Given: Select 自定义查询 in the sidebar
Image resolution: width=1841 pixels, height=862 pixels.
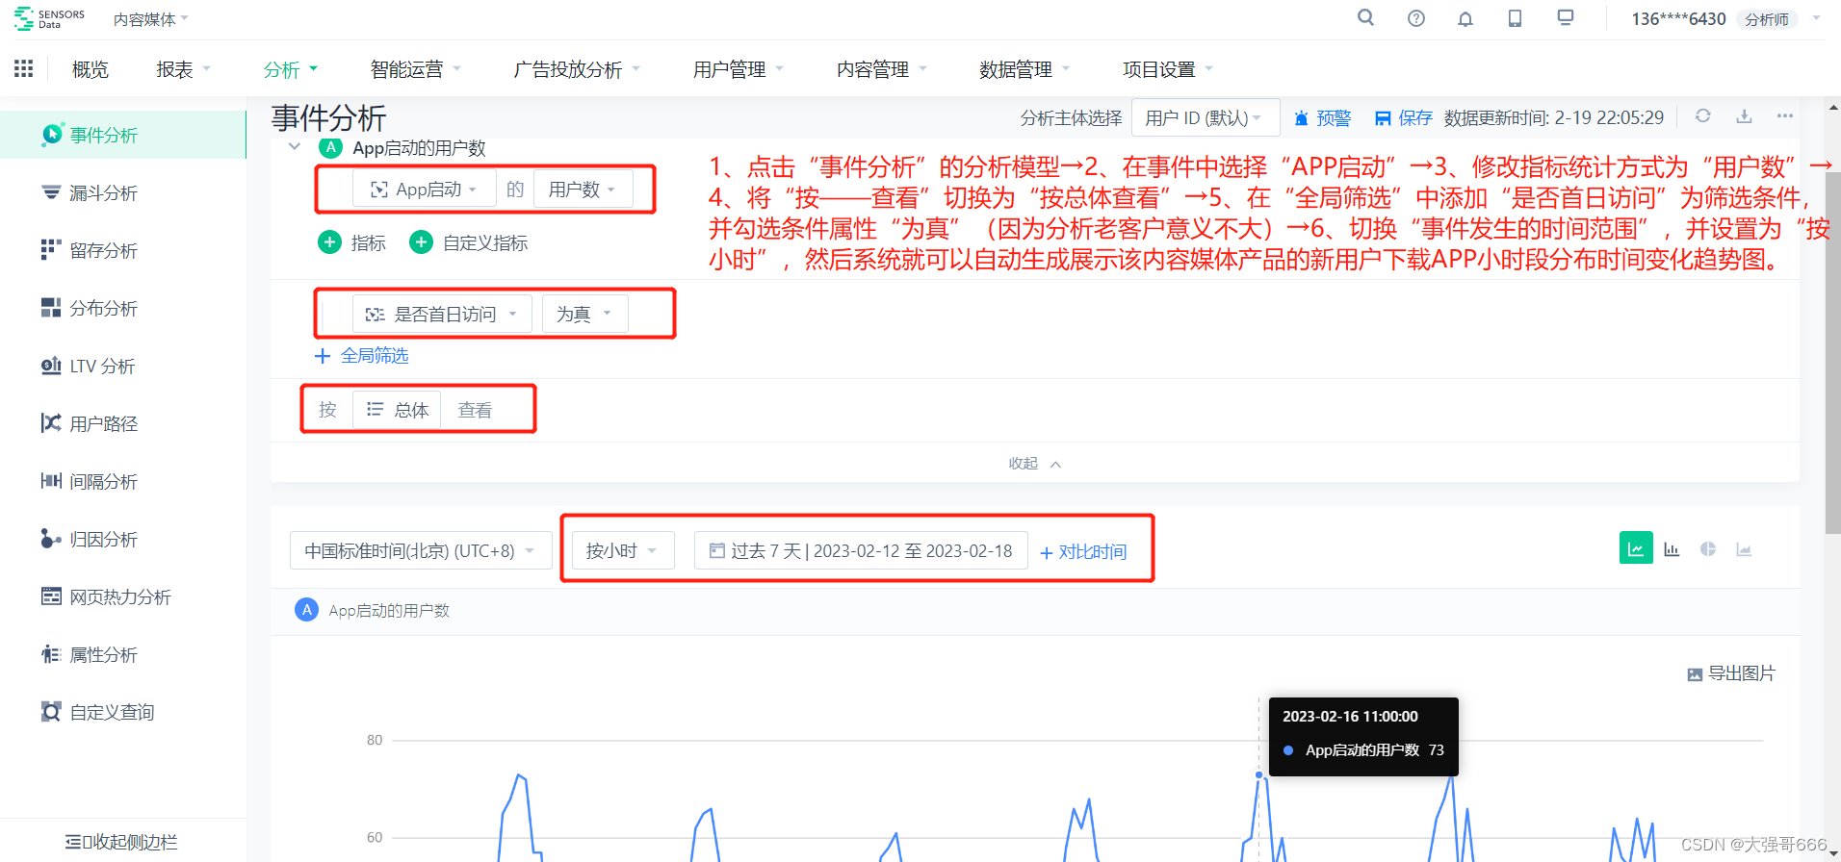Looking at the screenshot, I should 123,712.
